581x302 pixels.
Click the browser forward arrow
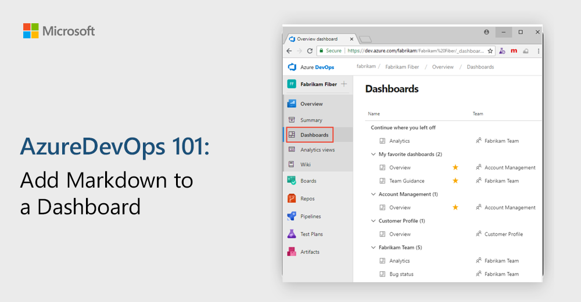[x=299, y=51]
